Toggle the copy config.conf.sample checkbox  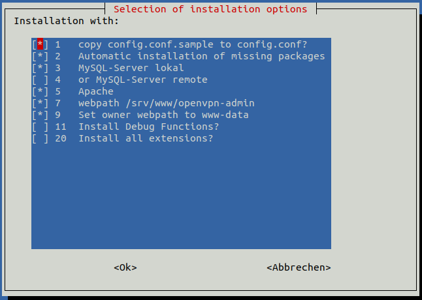coord(40,44)
